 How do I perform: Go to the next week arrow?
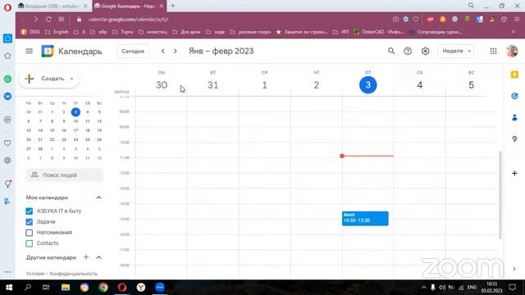(x=175, y=51)
